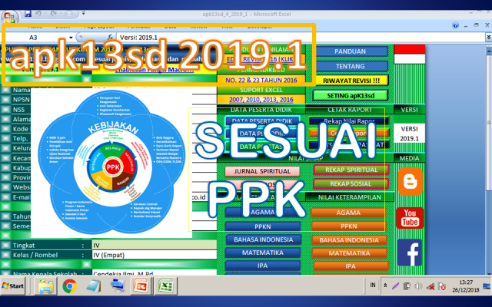492x307 pixels.
Task: Click the orange IPA keterampilan button
Action: [x=351, y=266]
